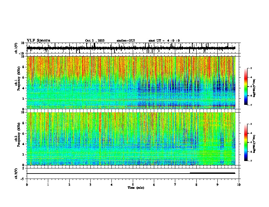This screenshot has width=269, height=207.
Task: Click the ch.2 "Frequency (kHz)" axis label
Action: (x=19, y=135)
